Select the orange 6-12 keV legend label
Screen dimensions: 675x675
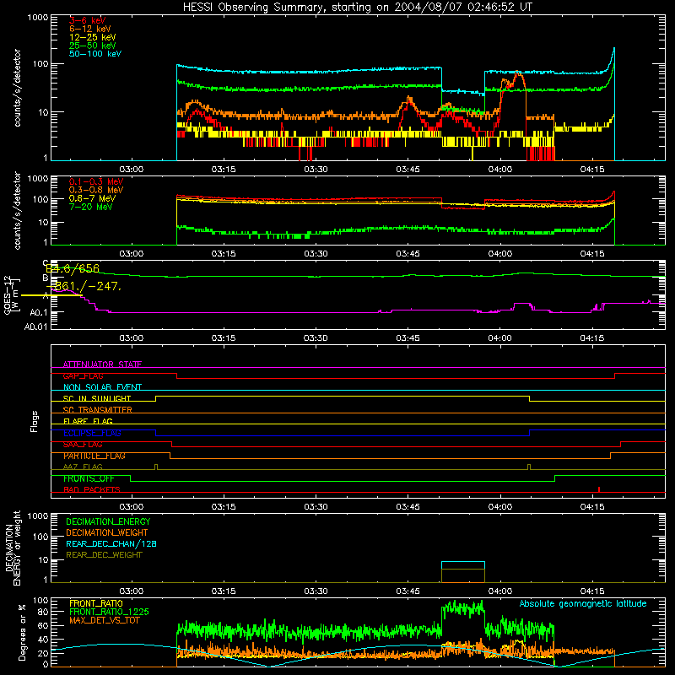[90, 29]
